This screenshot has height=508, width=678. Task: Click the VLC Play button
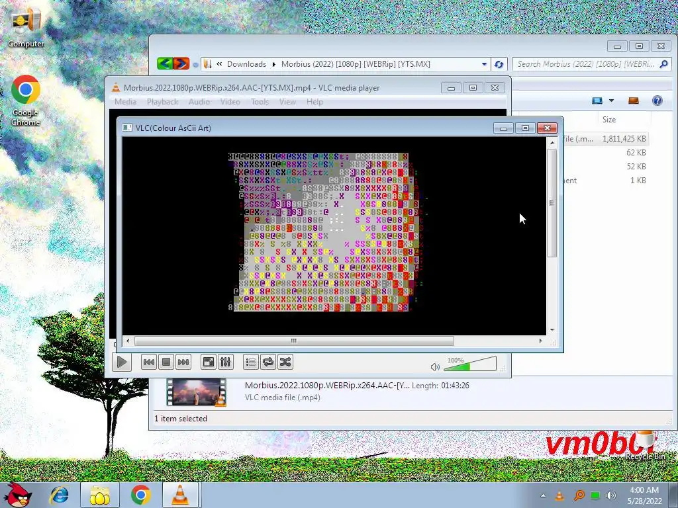pos(122,362)
